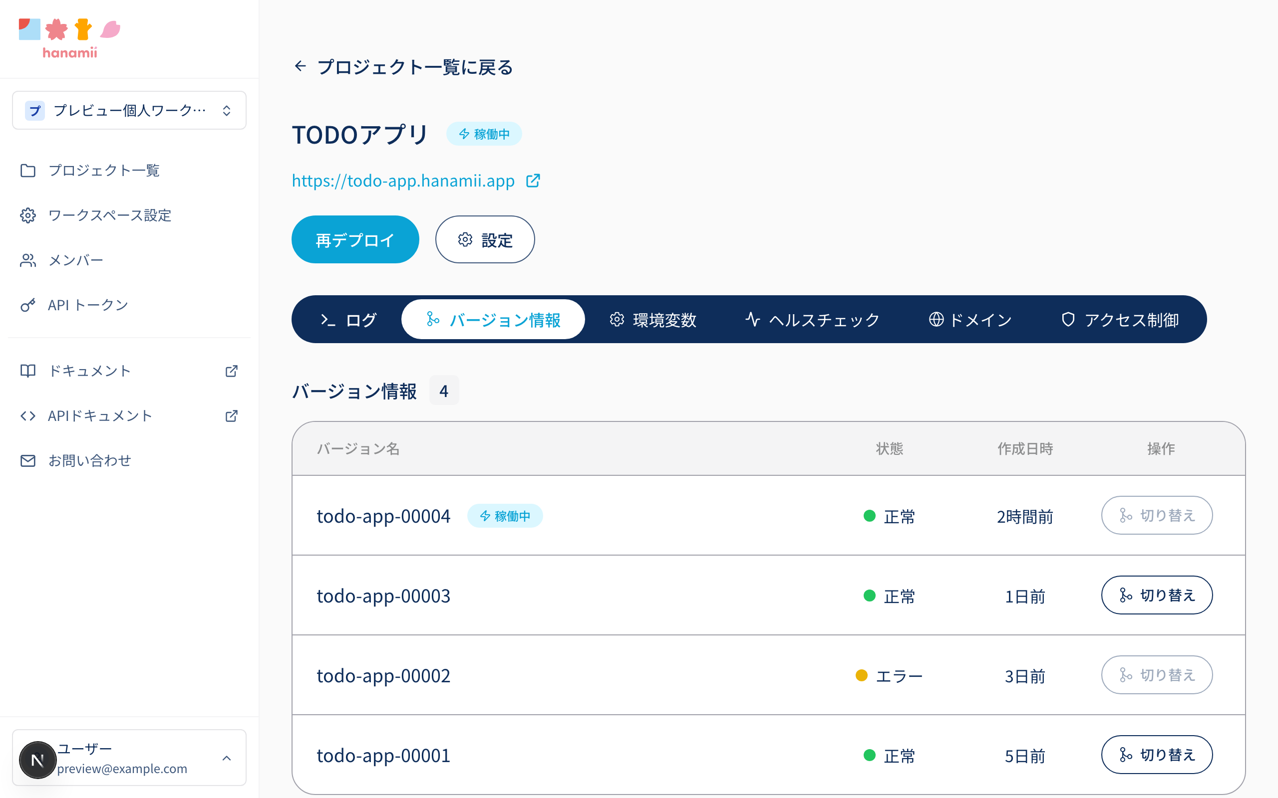
Task: Click the pulse icon in the ヘルスチェック tab
Action: (752, 319)
